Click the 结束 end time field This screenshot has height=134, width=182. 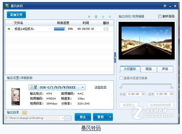pos(162,94)
